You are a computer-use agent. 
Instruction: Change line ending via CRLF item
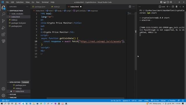click(140, 101)
